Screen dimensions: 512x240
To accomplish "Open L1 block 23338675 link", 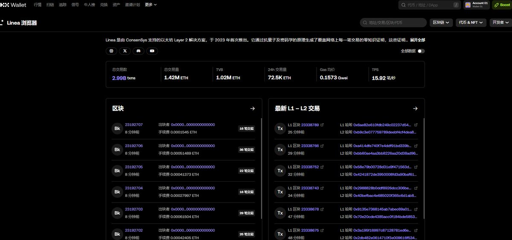I will 310,230.
